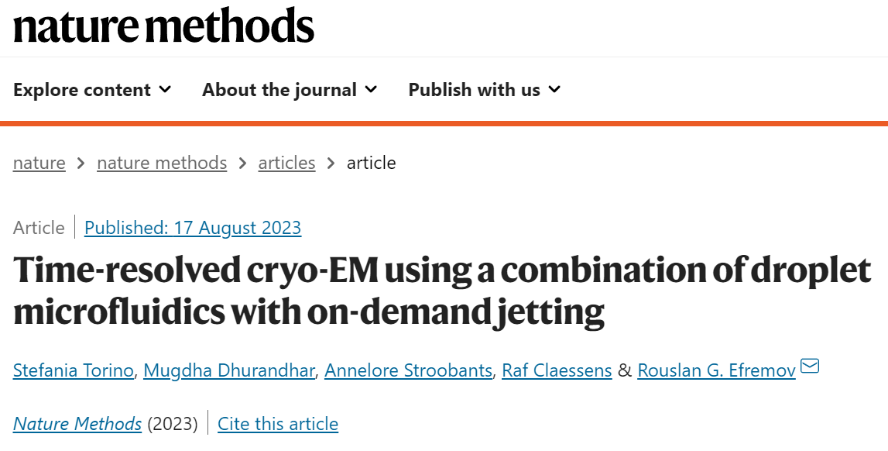Go to nature breadcrumb link
This screenshot has height=451, width=888.
point(39,164)
